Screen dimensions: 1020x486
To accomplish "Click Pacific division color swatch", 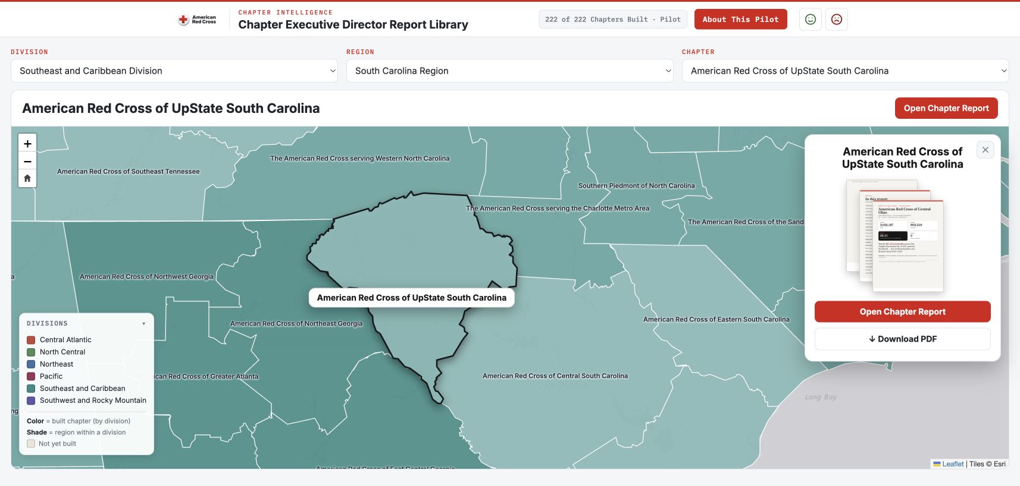I will [31, 377].
